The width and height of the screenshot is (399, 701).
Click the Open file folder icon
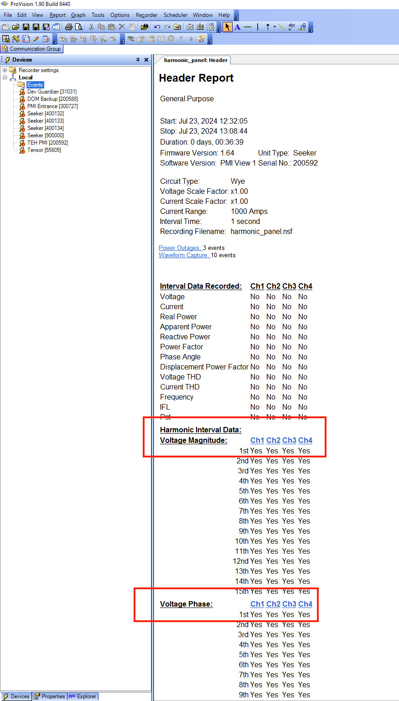coord(16,27)
